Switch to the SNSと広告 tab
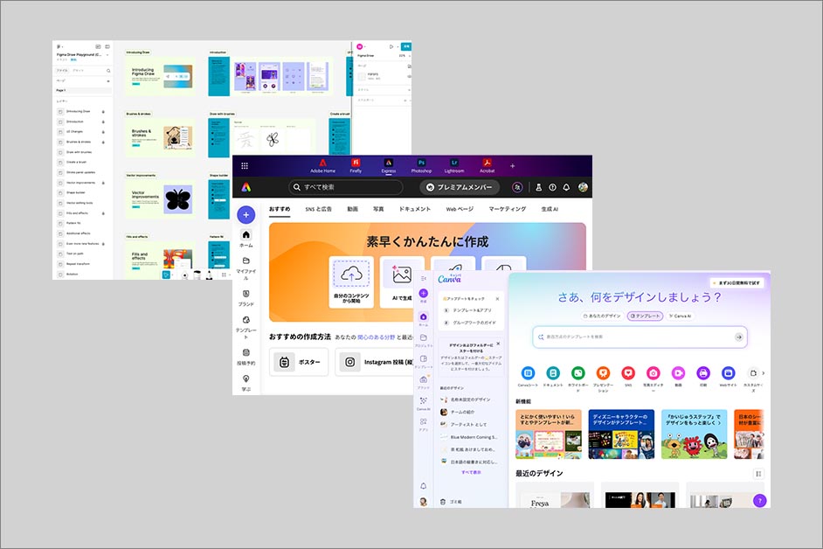 (318, 209)
